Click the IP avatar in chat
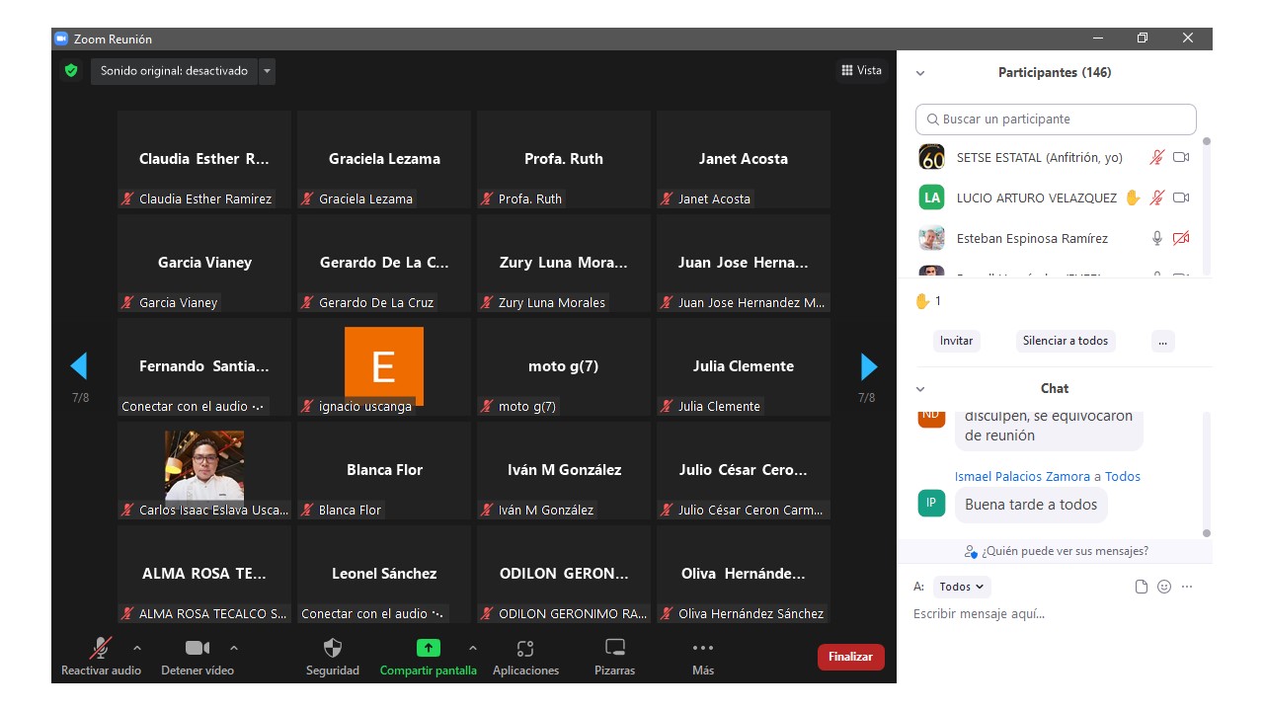 (x=931, y=504)
